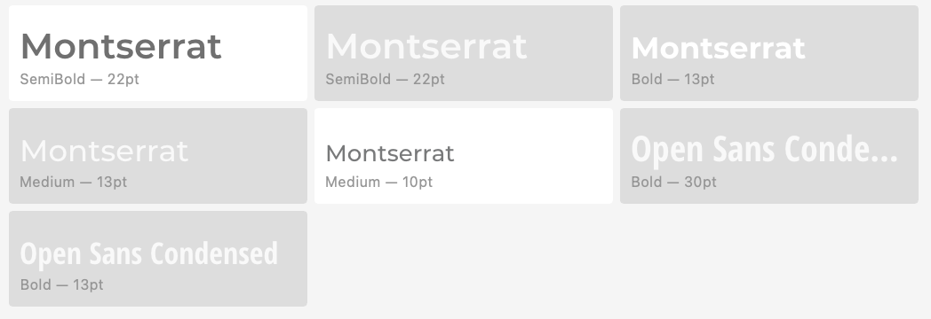The width and height of the screenshot is (931, 319).
Task: Select the gray Montserrat SemiBold 22pt style card
Action: click(463, 53)
